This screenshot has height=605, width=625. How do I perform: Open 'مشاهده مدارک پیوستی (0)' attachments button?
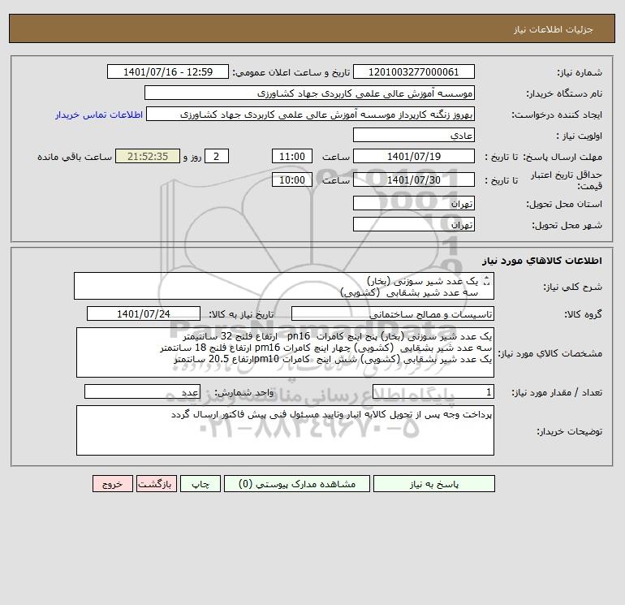tap(297, 484)
